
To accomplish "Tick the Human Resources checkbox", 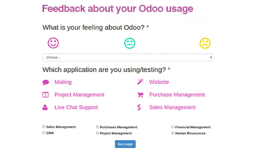I will click(173, 133).
